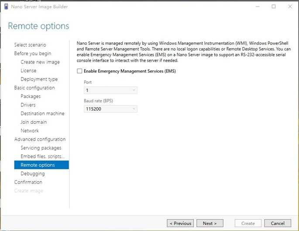The height and width of the screenshot is (231, 299).
Task: Open Embed files, scripts step
Action: coord(43,156)
